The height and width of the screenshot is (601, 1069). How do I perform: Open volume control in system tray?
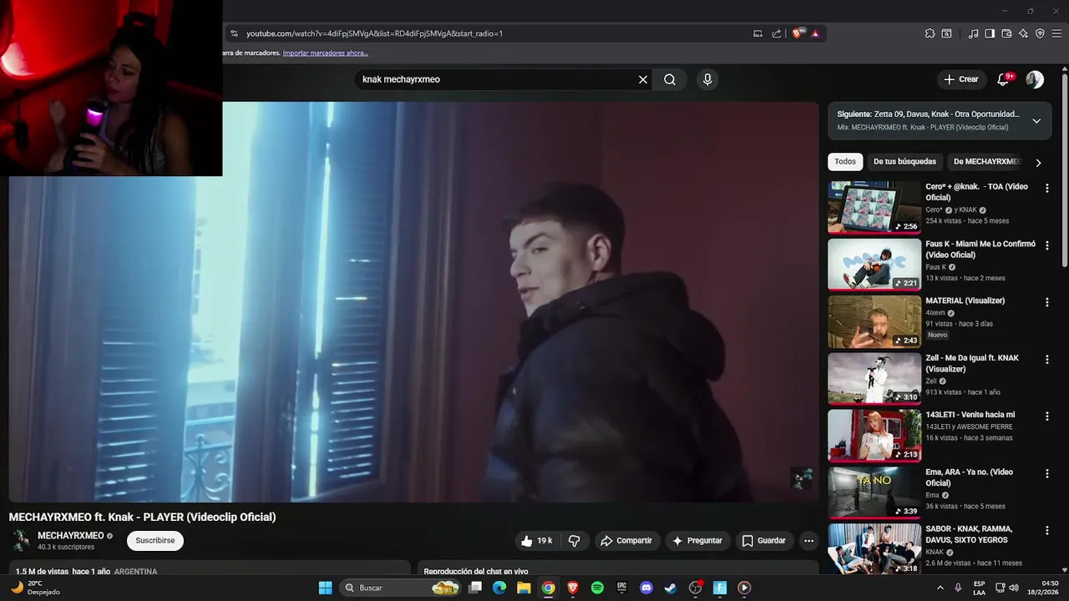point(1014,588)
